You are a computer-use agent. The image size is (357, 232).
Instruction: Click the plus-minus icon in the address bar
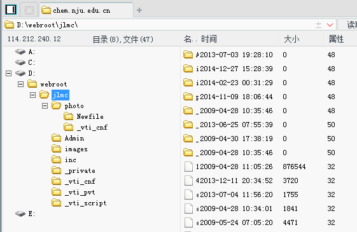319,25
